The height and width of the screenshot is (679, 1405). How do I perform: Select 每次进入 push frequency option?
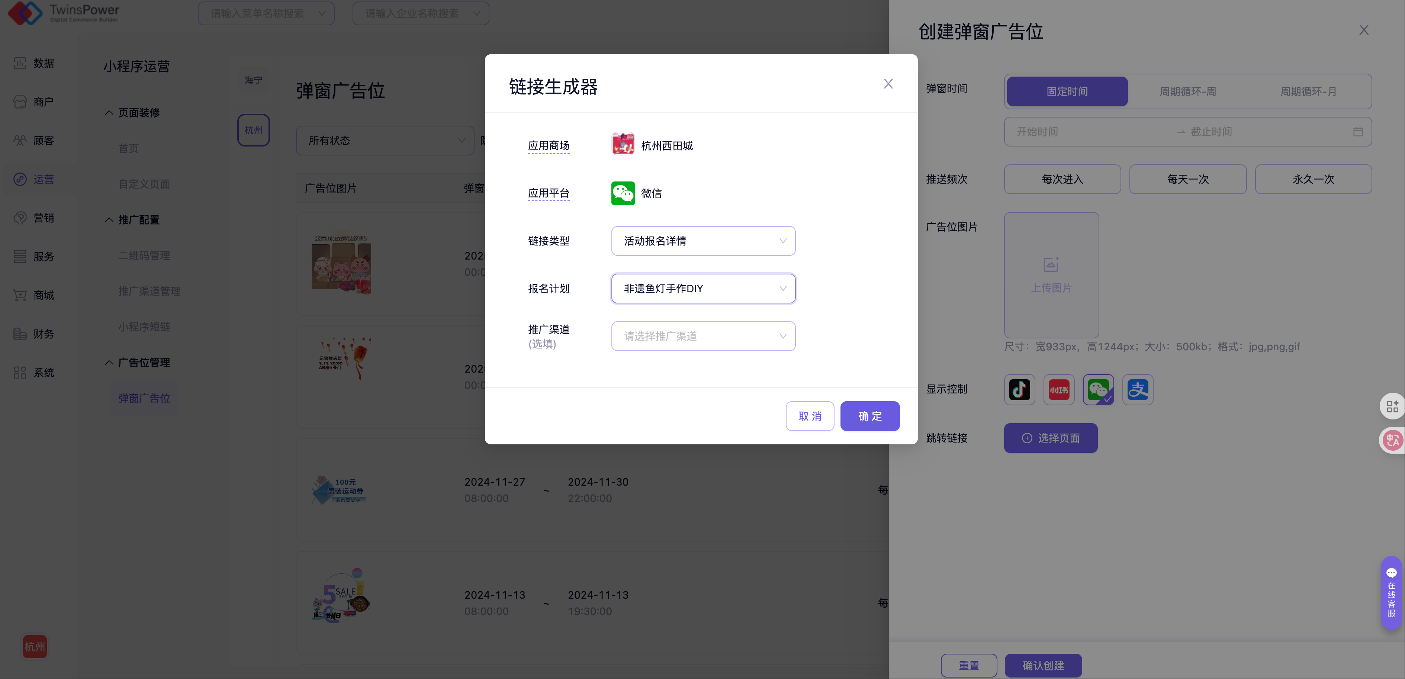(x=1062, y=180)
